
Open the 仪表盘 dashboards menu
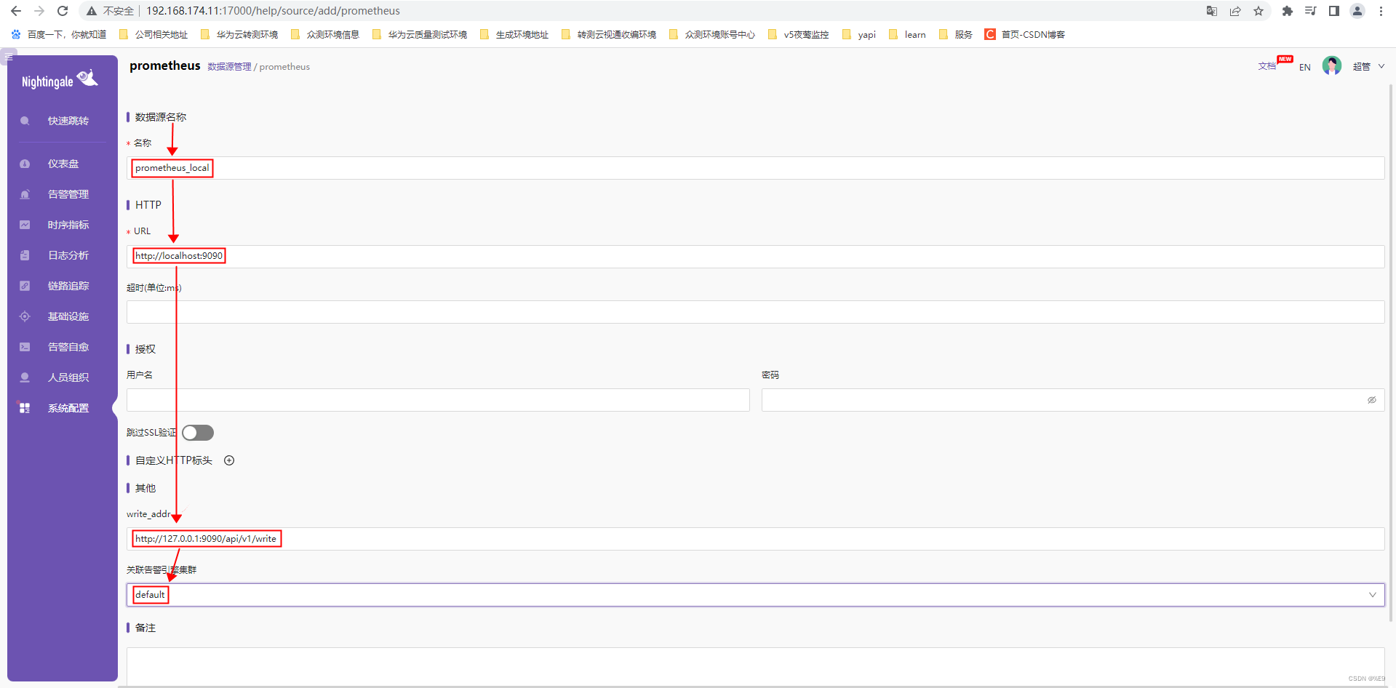(x=63, y=164)
